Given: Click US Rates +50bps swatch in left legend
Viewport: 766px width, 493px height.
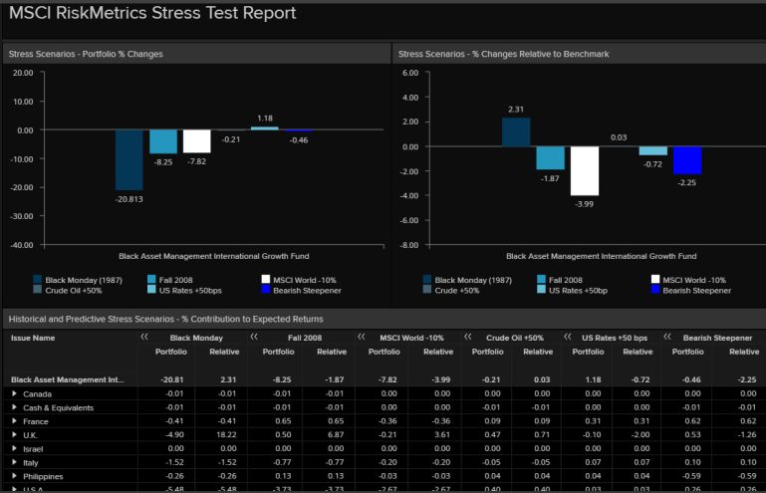Looking at the screenshot, I should [151, 290].
